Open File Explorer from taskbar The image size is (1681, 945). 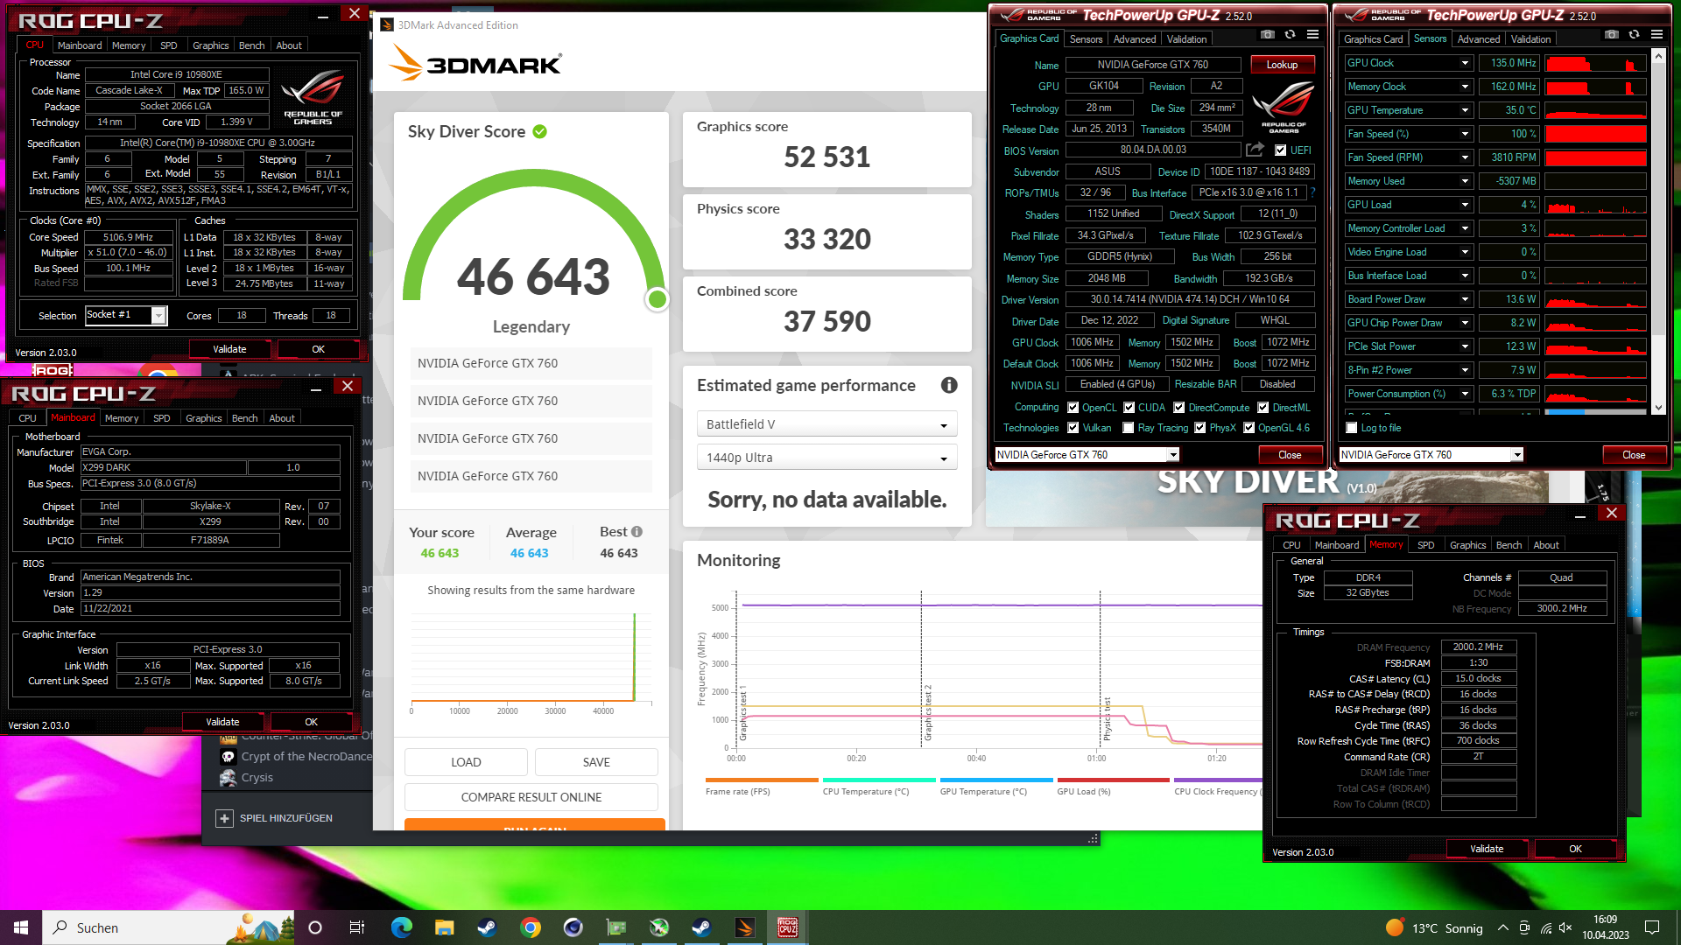coord(445,927)
